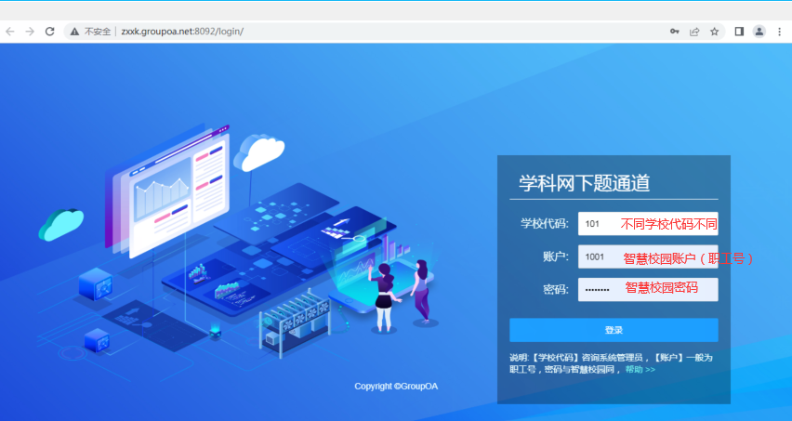Click the Copyright ©GroupOA text
The image size is (792, 421).
pos(396,386)
